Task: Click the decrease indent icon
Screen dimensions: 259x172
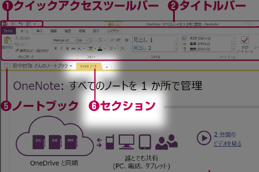Action: [113, 40]
